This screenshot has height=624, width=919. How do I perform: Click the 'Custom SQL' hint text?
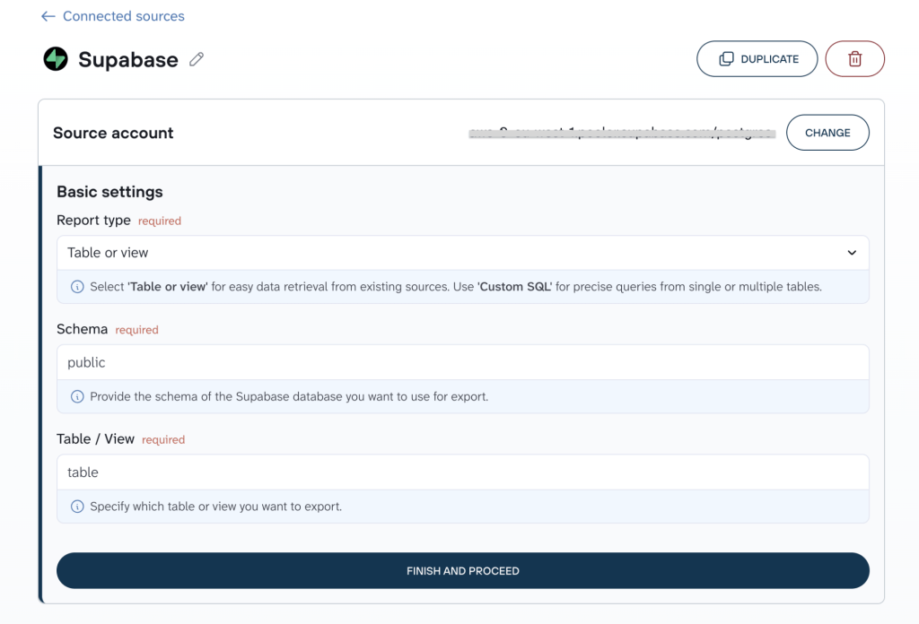[514, 287]
